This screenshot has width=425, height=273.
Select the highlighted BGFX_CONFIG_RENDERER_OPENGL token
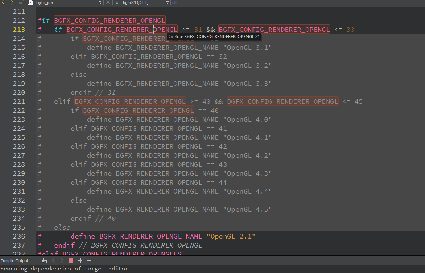[122, 29]
